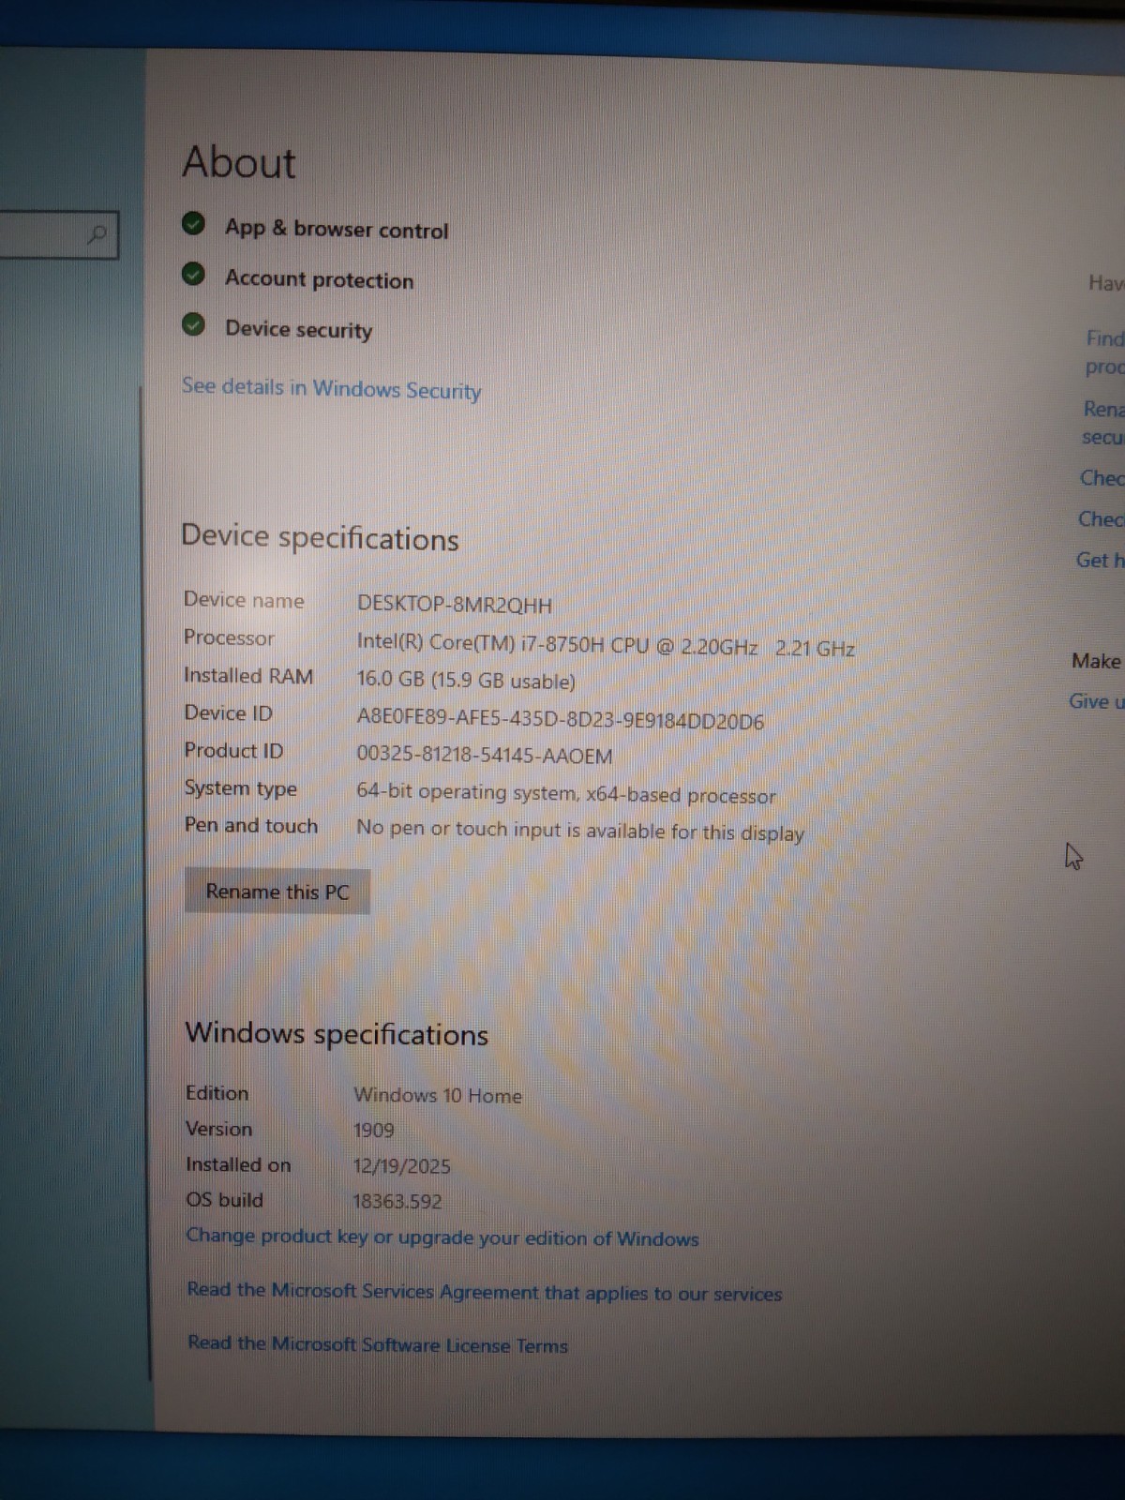Click green check icon beside App & browser control
The width and height of the screenshot is (1125, 1500).
pos(193,224)
